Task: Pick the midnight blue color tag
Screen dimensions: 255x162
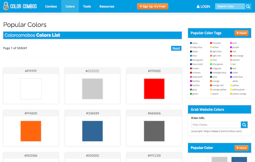Action: tap(219, 73)
